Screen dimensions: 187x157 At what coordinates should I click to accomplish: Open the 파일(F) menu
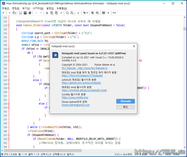[6, 8]
